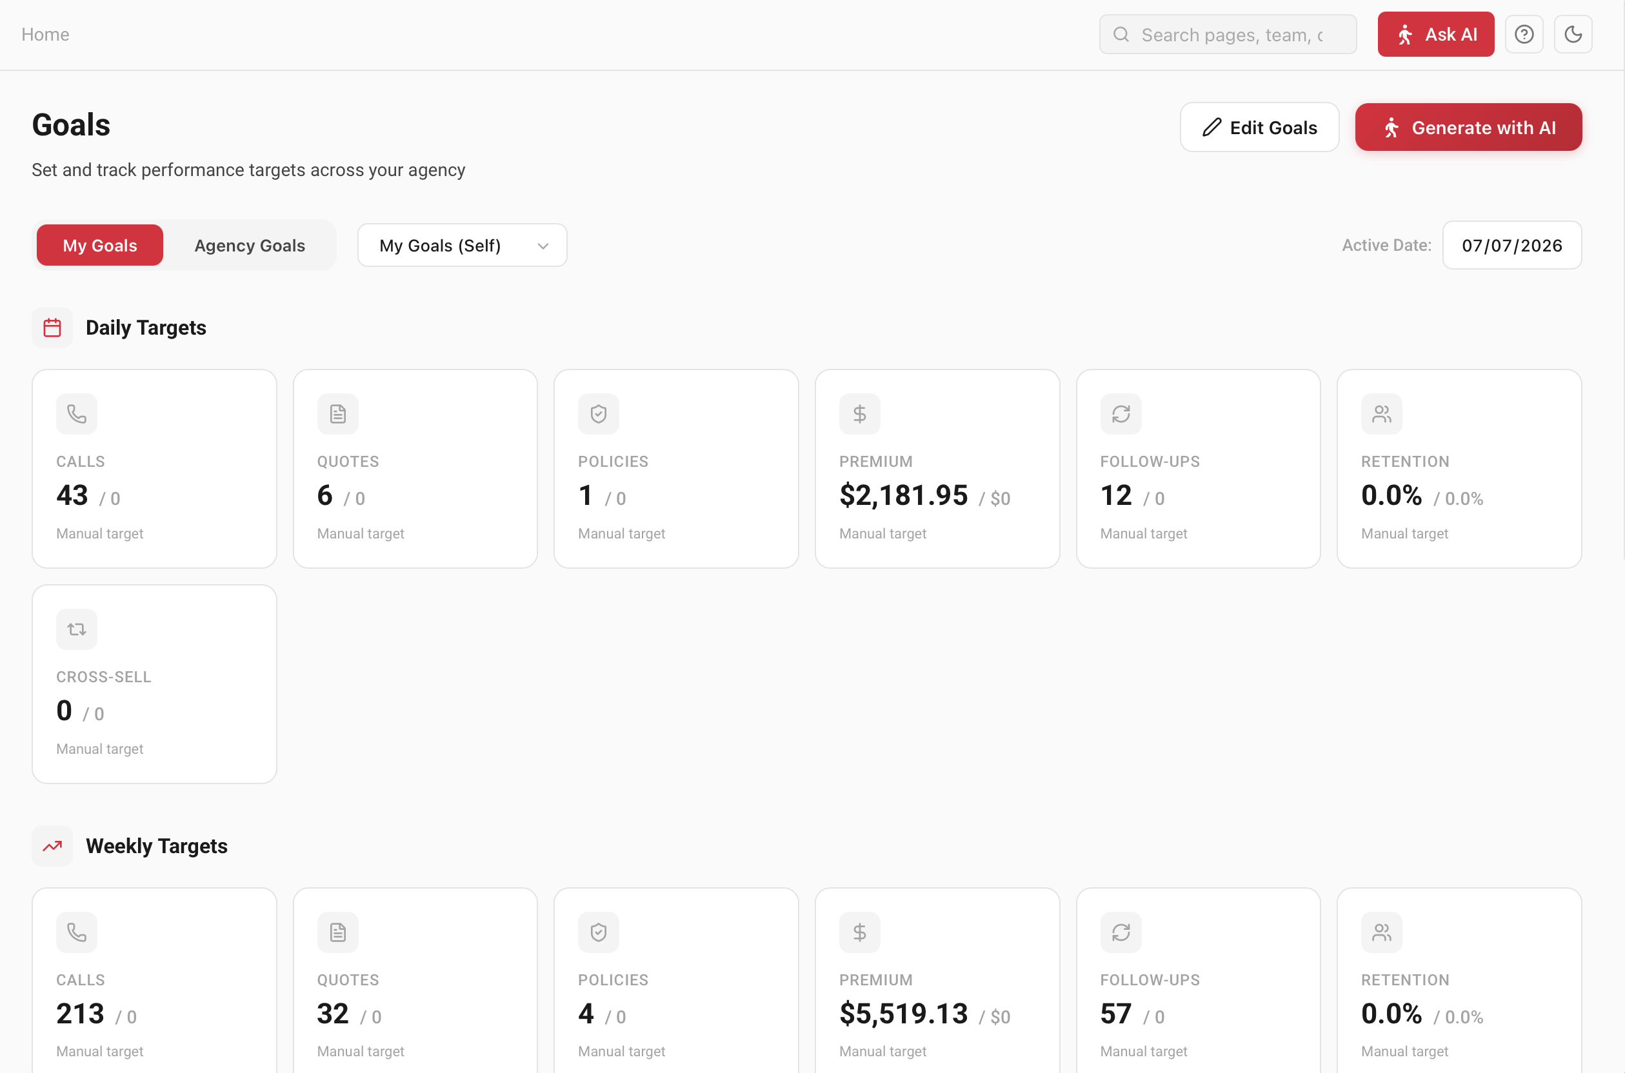Select the daily Quotes value 6
1625x1073 pixels.
(324, 495)
